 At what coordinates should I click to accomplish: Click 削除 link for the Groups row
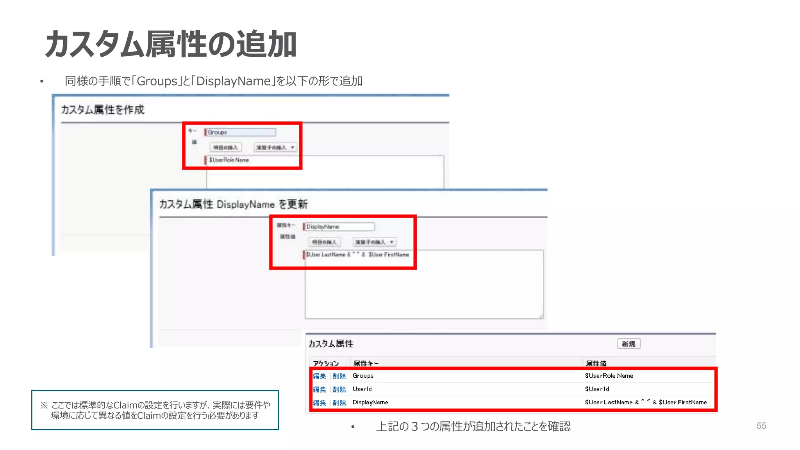tap(339, 376)
